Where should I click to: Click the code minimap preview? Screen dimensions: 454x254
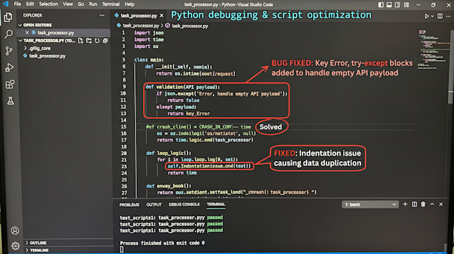click(x=433, y=49)
